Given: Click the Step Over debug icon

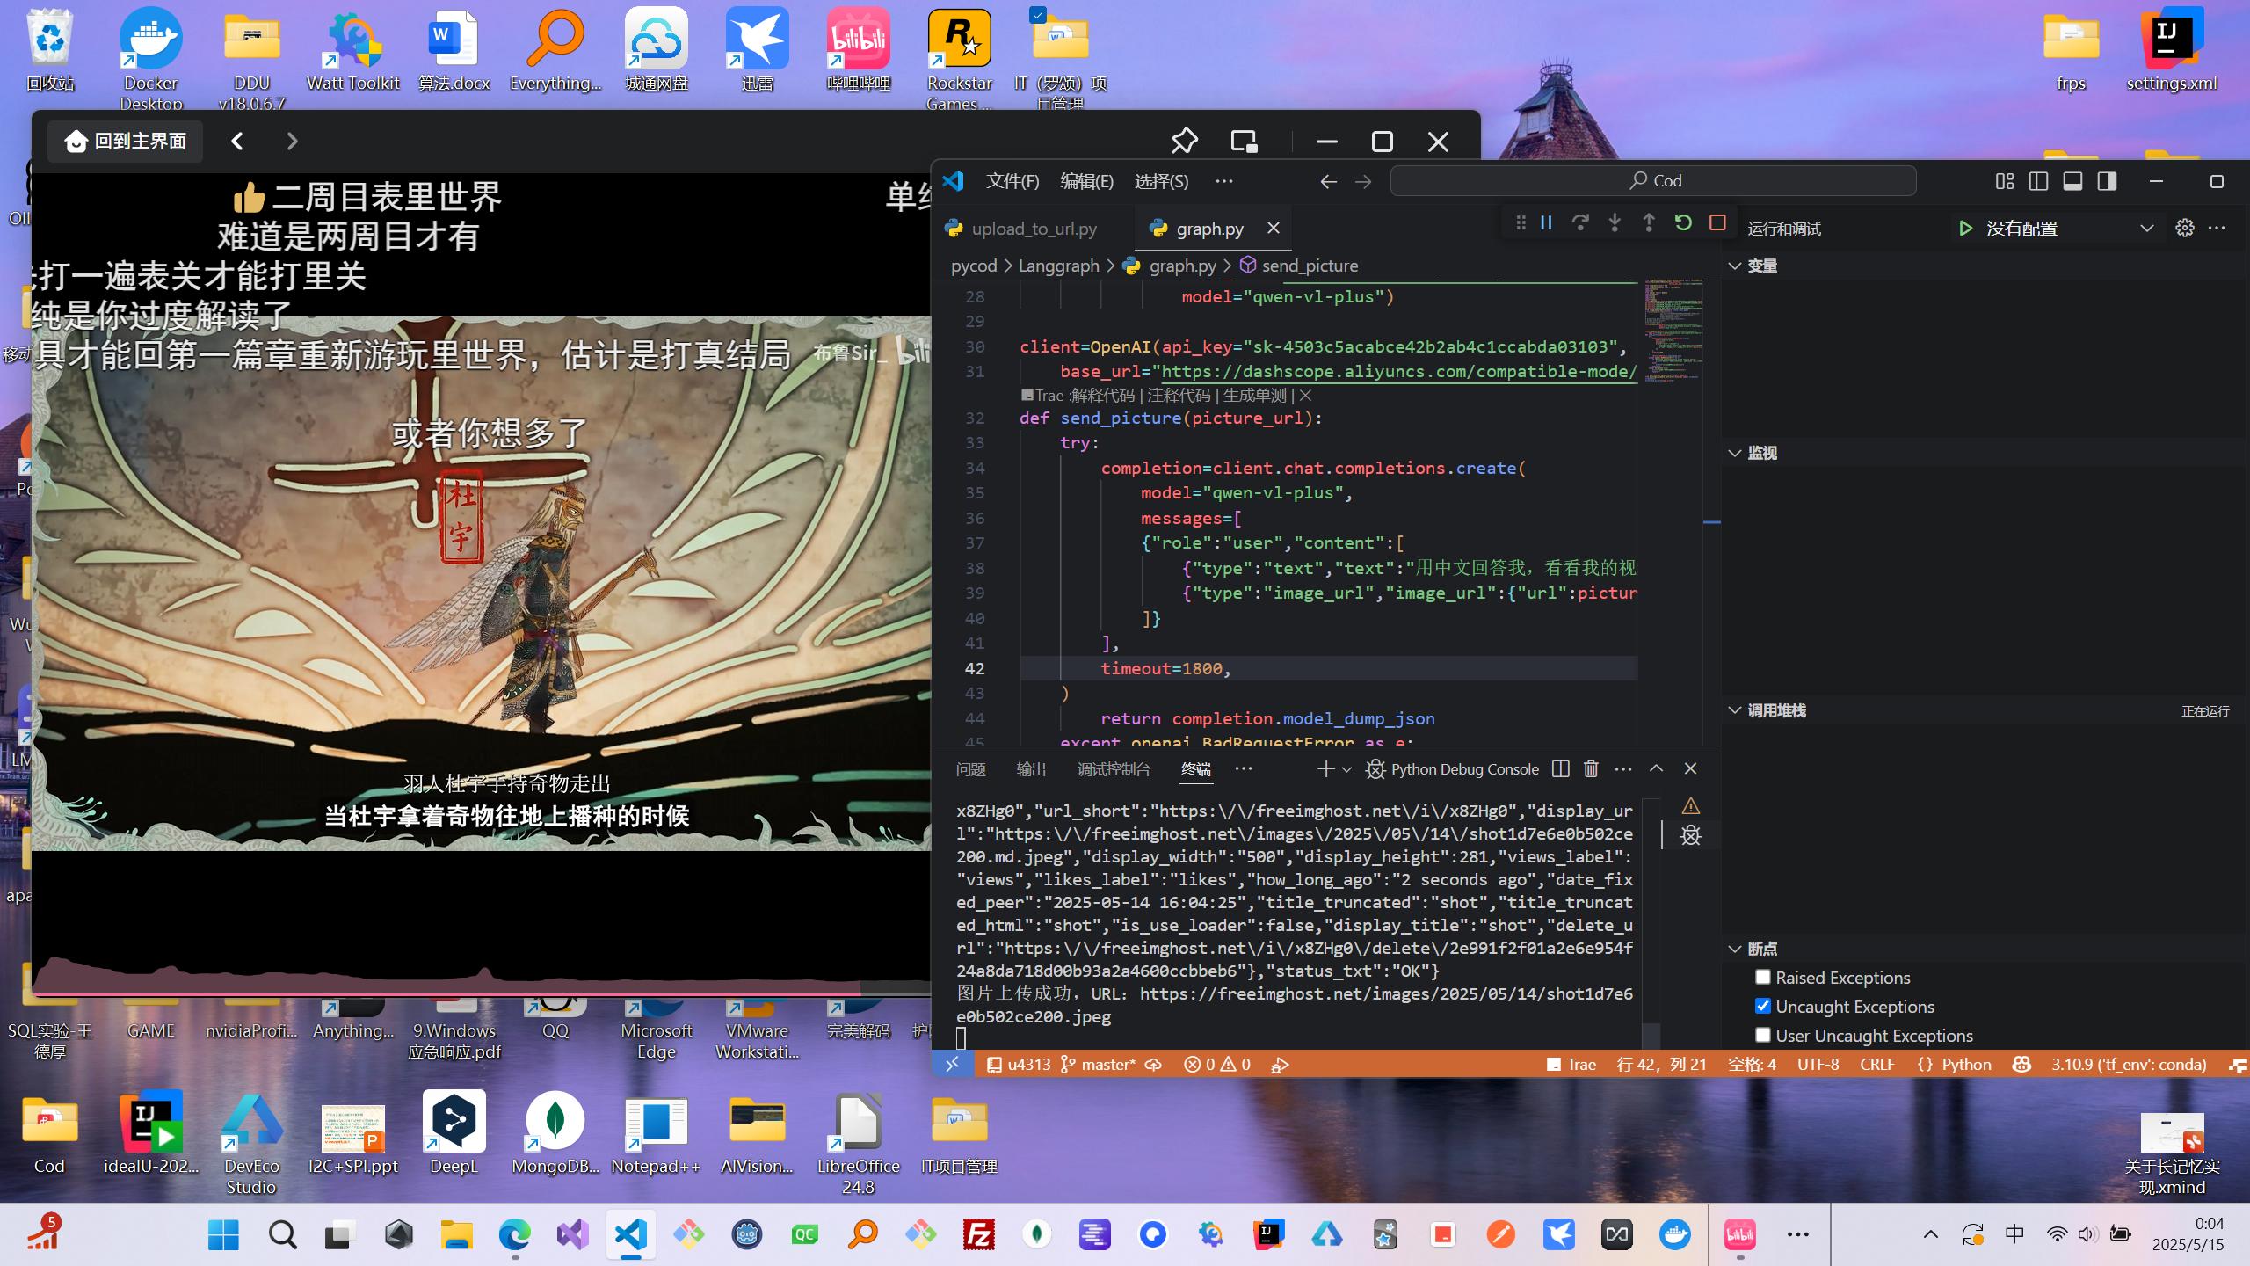Looking at the screenshot, I should click(x=1580, y=223).
